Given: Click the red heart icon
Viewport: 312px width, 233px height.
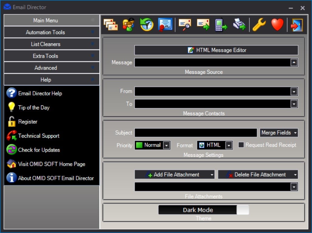Looking at the screenshot, I should [x=277, y=25].
